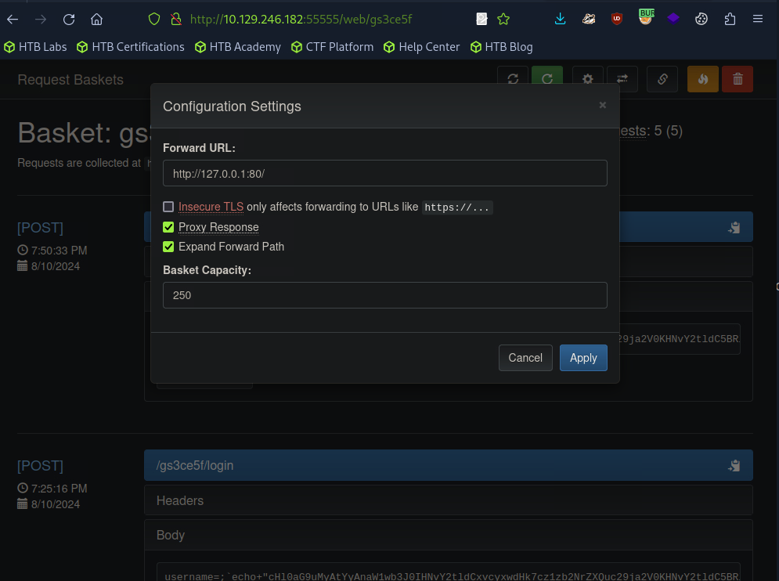The width and height of the screenshot is (779, 581).
Task: Click the orange flame delete-requests button
Action: coord(702,79)
